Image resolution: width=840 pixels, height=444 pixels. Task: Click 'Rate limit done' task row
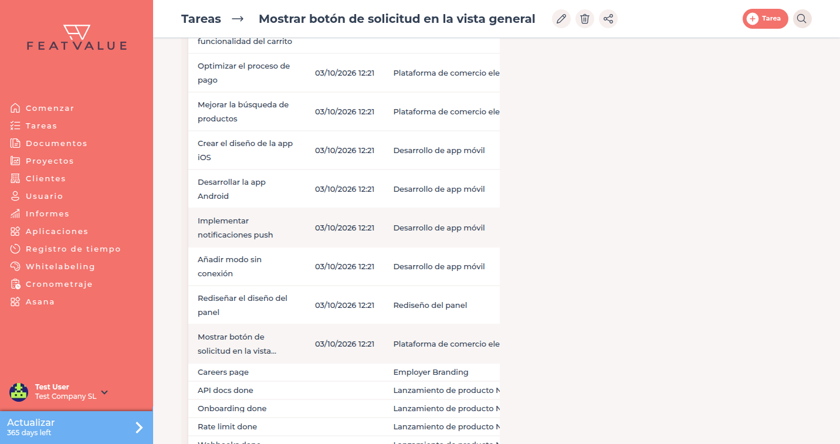click(x=344, y=427)
